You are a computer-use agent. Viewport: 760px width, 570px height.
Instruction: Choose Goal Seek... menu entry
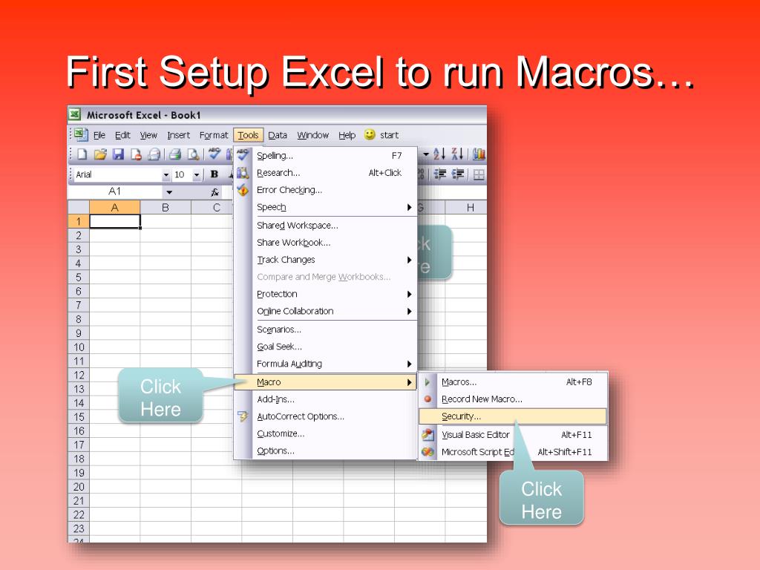(325, 347)
